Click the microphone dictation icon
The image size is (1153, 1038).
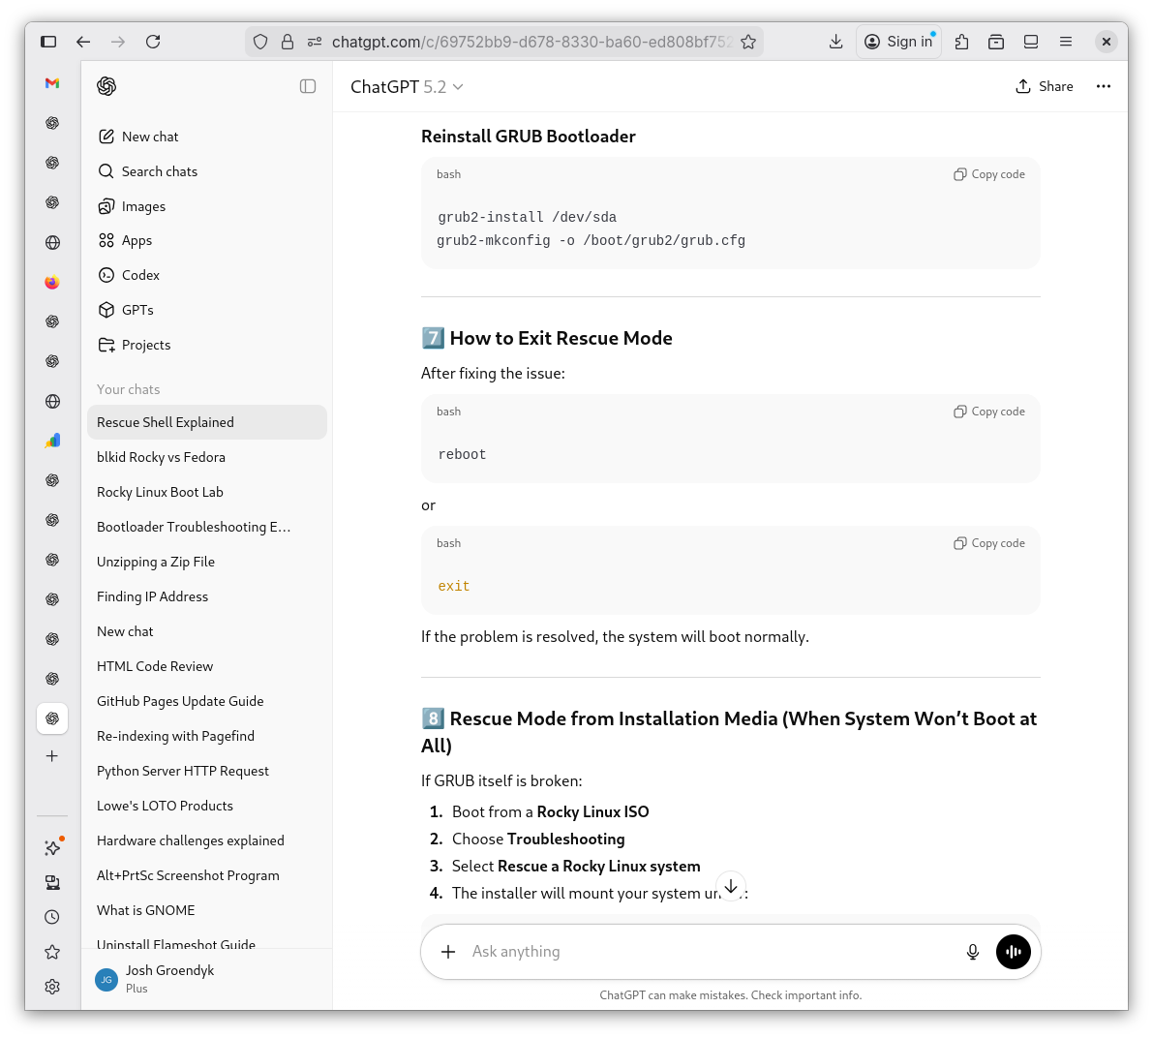[x=973, y=952]
